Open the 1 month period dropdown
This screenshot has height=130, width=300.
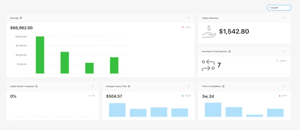pyautogui.click(x=279, y=8)
